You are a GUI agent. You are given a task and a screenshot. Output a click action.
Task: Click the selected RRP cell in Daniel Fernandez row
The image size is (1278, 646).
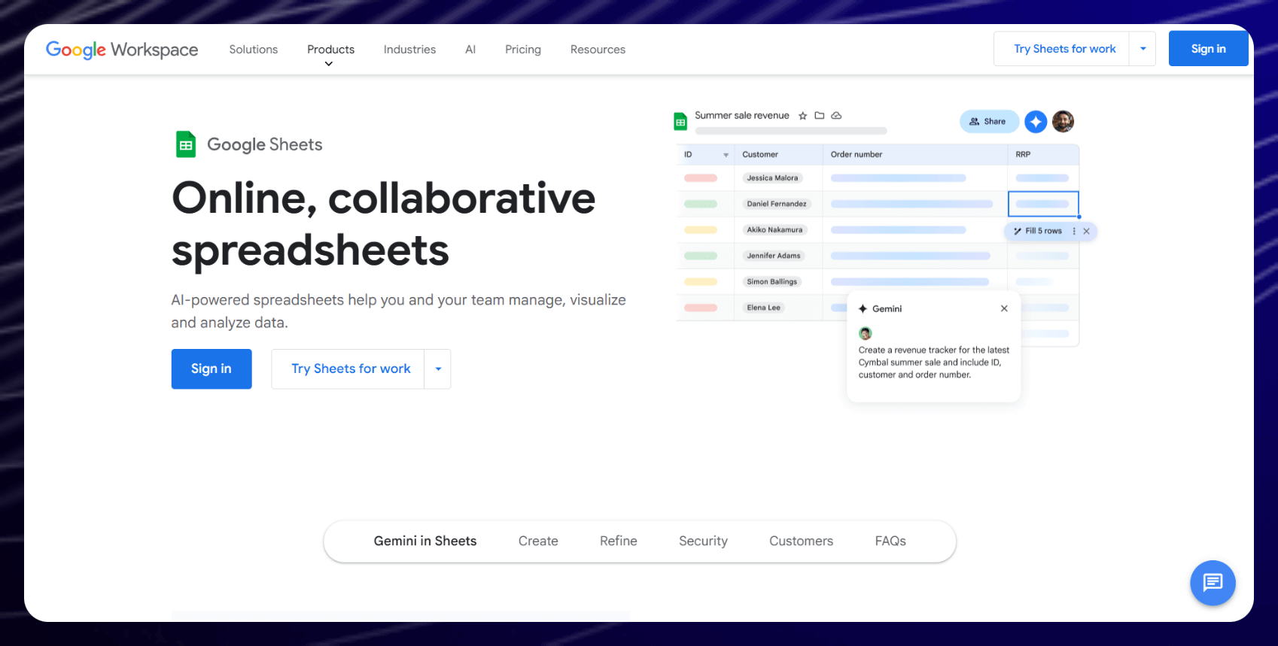point(1043,204)
